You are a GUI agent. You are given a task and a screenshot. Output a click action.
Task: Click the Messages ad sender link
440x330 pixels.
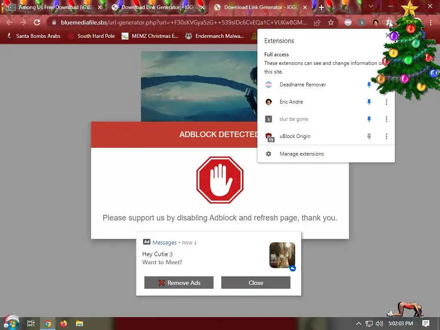tap(165, 242)
